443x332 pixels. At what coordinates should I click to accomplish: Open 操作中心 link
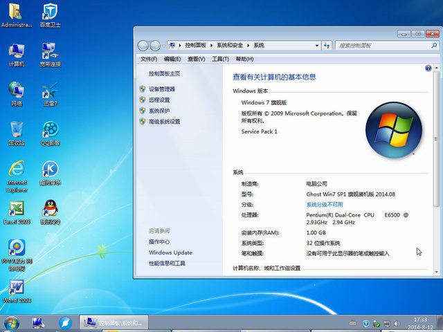(159, 242)
